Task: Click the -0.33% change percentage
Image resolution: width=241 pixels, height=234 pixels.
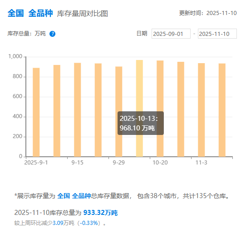Action: [x=89, y=223]
